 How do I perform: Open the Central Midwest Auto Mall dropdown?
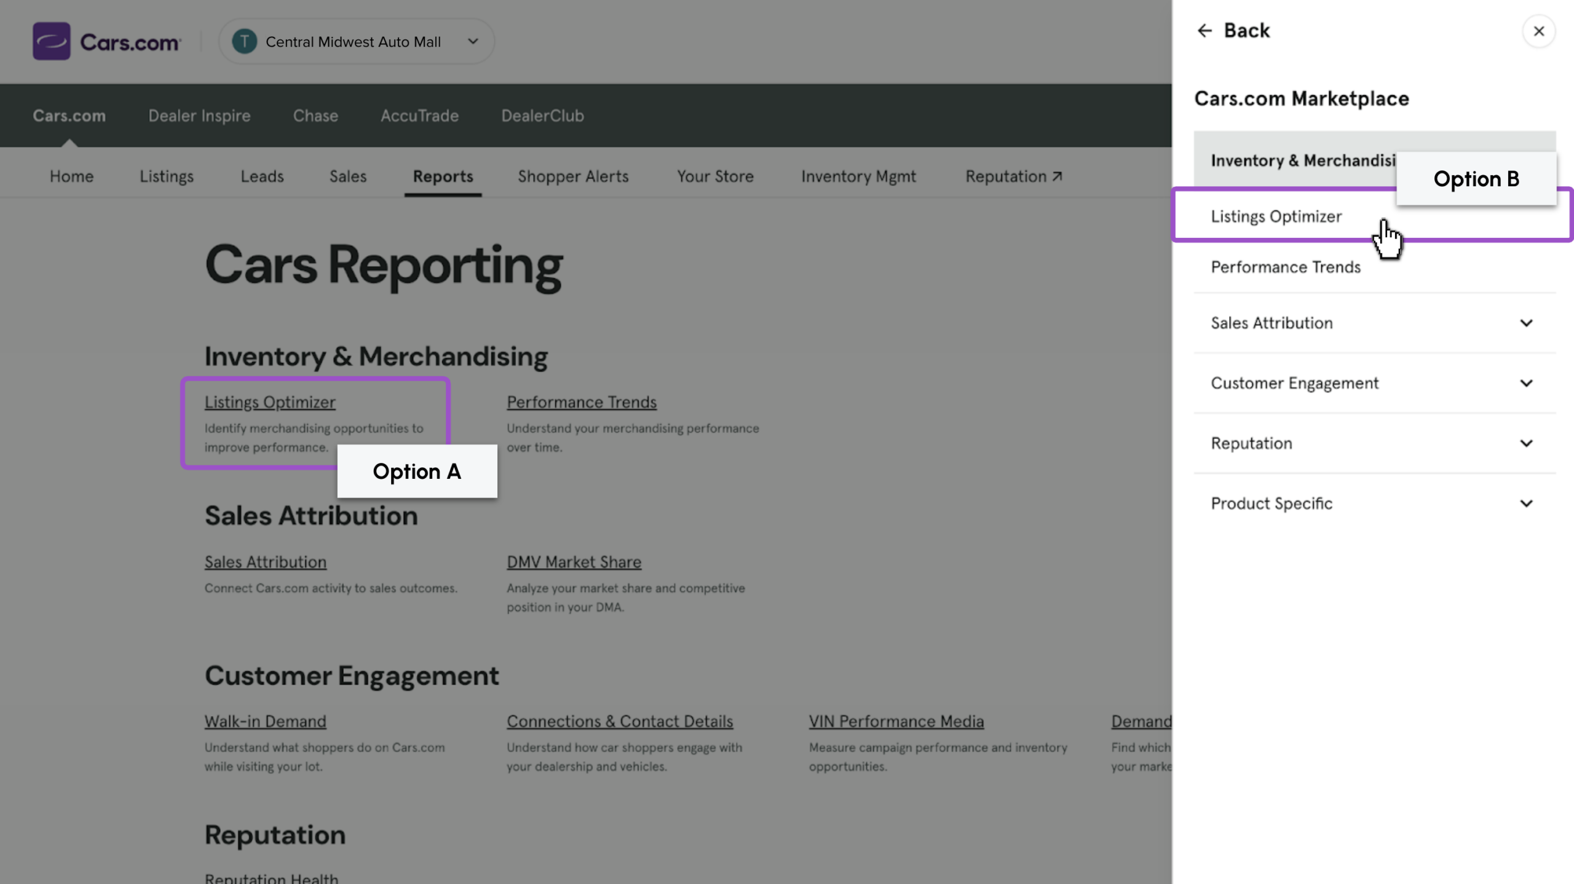pyautogui.click(x=357, y=41)
